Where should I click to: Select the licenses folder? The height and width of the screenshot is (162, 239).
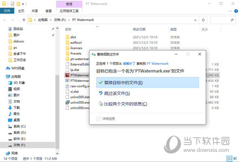[x=74, y=48]
